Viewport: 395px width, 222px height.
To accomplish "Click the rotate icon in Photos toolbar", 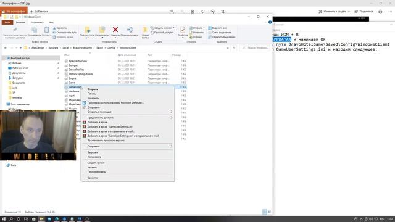I will 213,12.
